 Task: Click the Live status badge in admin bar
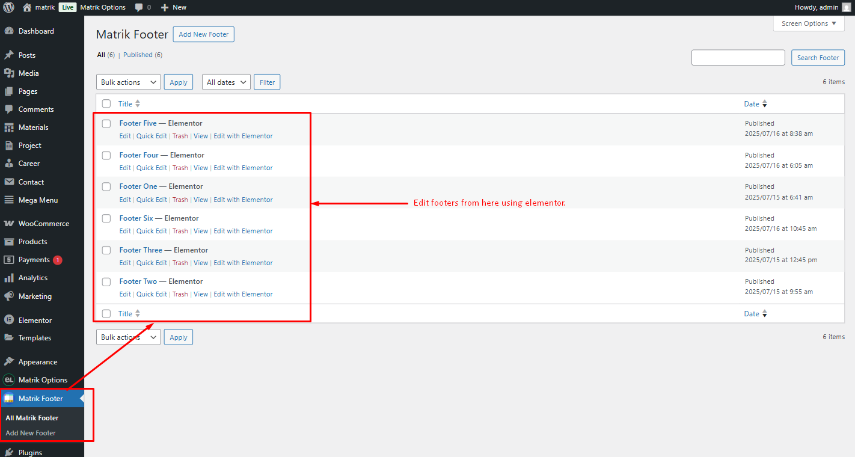click(67, 7)
